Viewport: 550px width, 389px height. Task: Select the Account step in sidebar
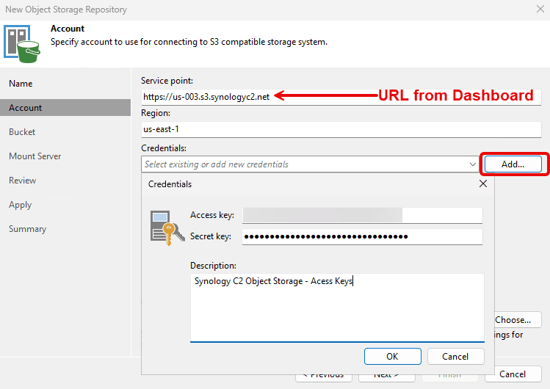click(25, 108)
